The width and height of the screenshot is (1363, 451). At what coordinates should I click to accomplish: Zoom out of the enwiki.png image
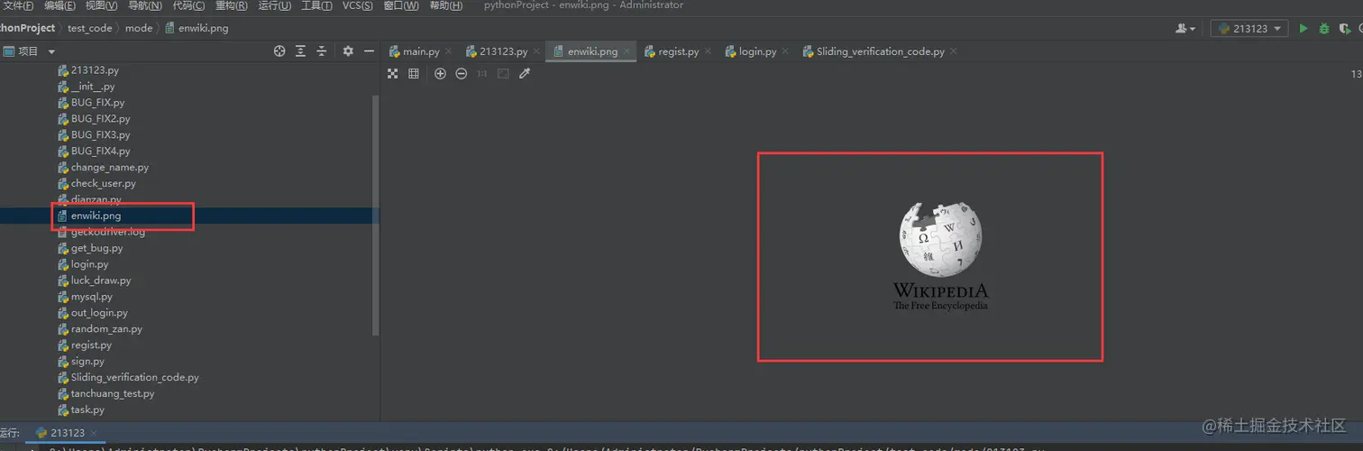pyautogui.click(x=462, y=73)
